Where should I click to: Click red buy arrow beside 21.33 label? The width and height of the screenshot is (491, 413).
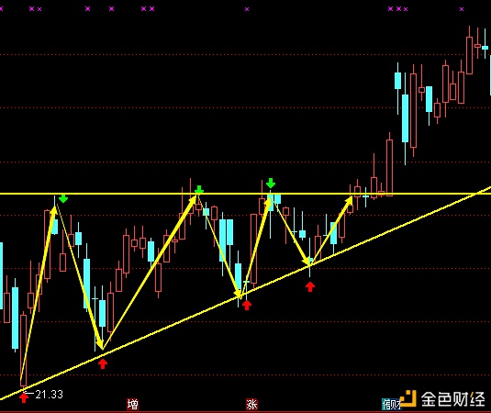pyautogui.click(x=24, y=398)
